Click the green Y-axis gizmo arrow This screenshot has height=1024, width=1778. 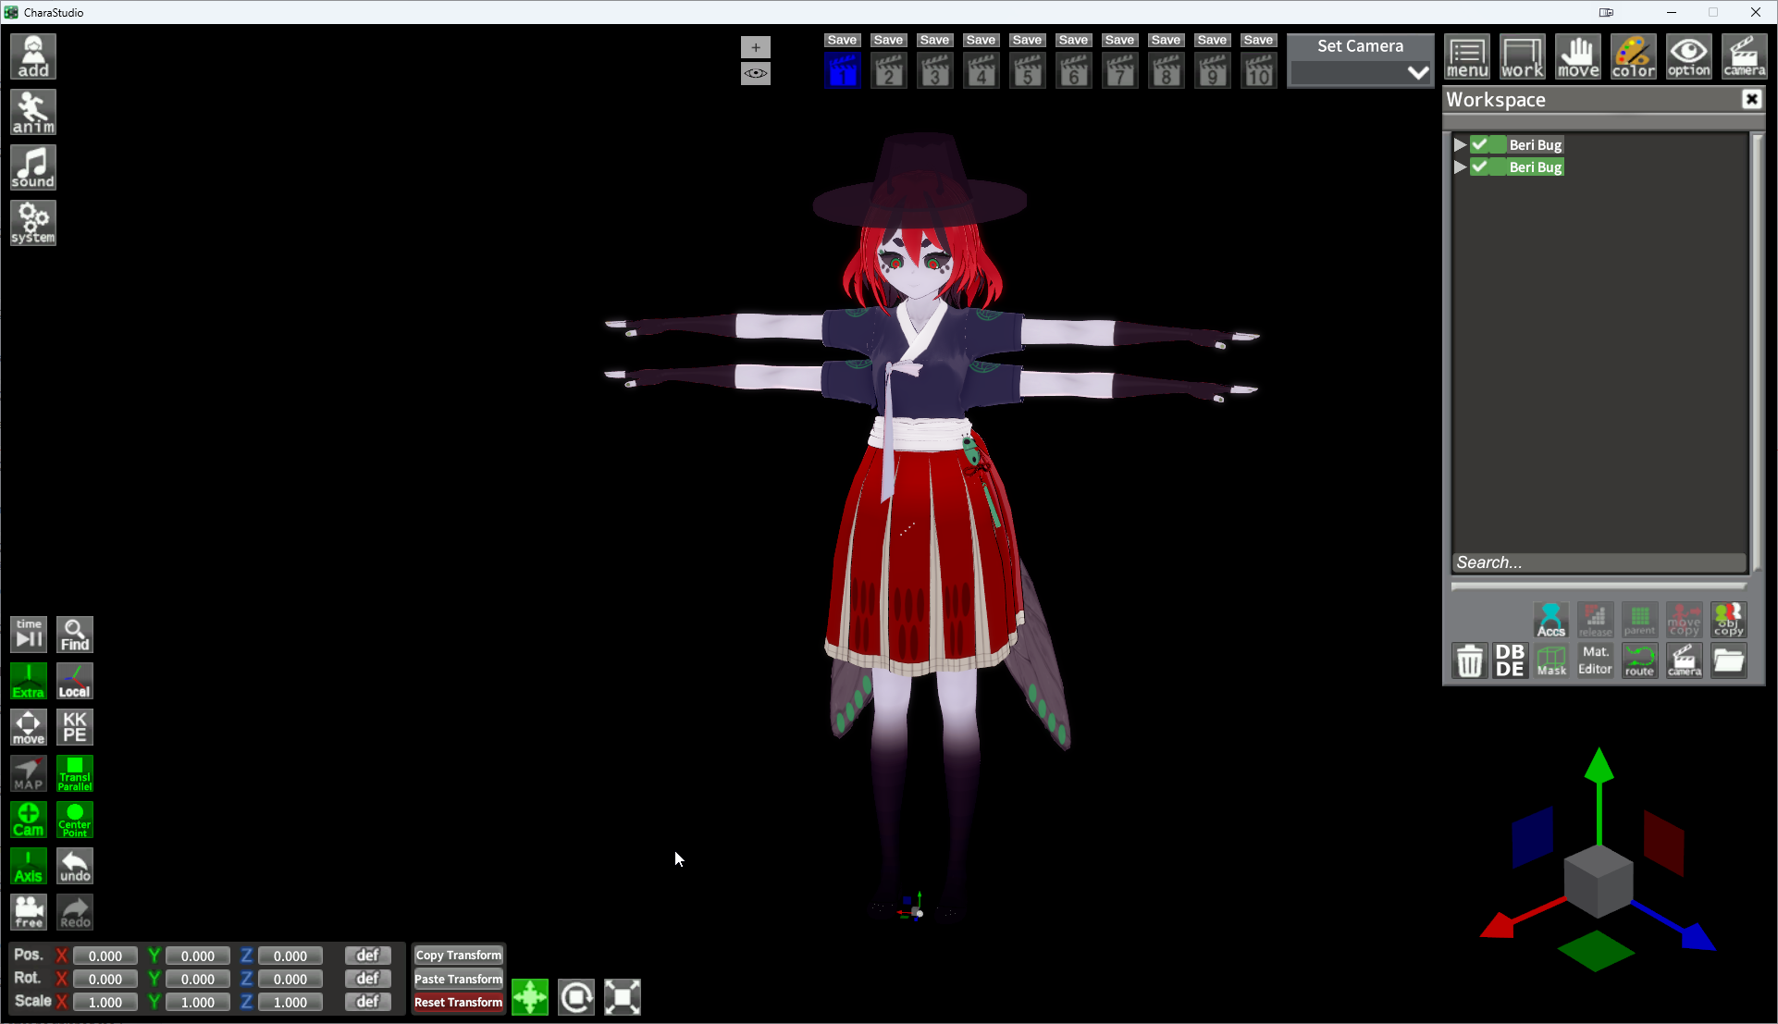pos(1599,768)
